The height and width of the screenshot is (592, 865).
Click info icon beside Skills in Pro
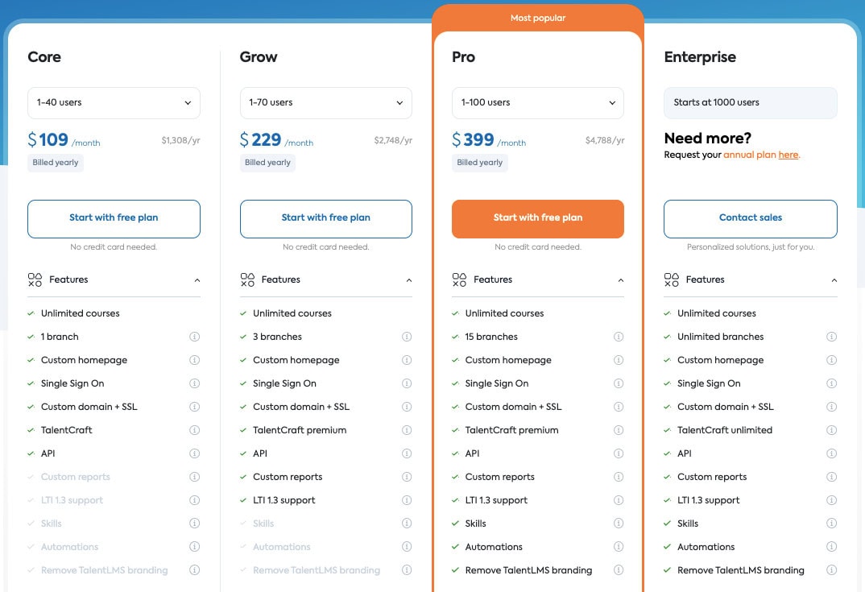coord(619,524)
